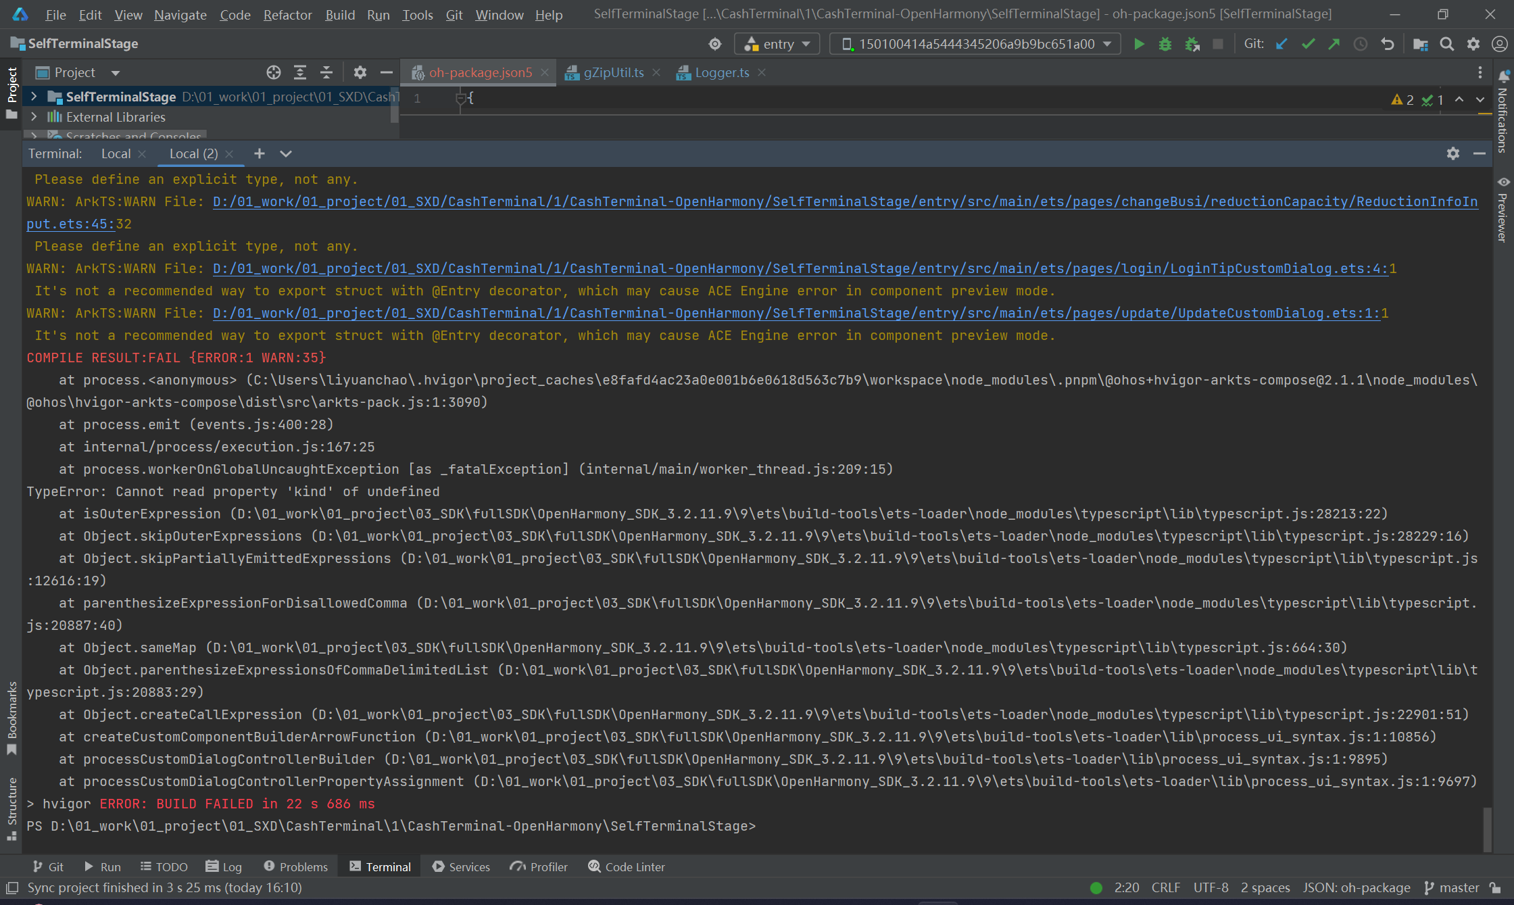1514x905 pixels.
Task: Open Problems tool window
Action: pos(296,866)
